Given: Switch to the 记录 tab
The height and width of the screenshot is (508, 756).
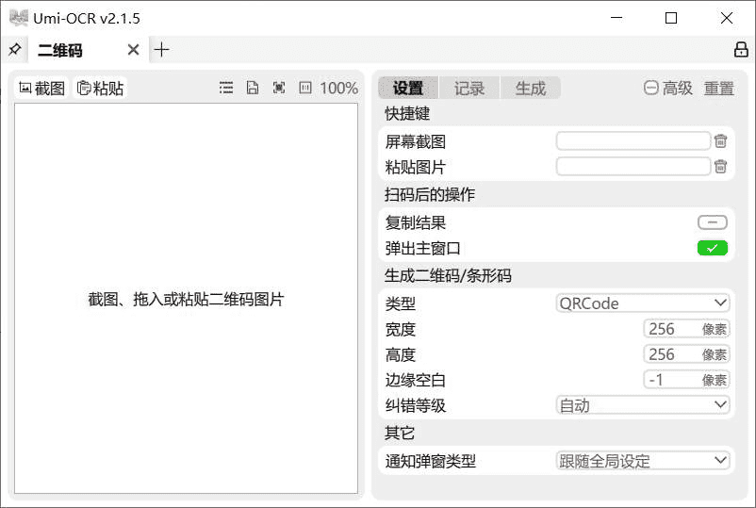Looking at the screenshot, I should point(469,89).
